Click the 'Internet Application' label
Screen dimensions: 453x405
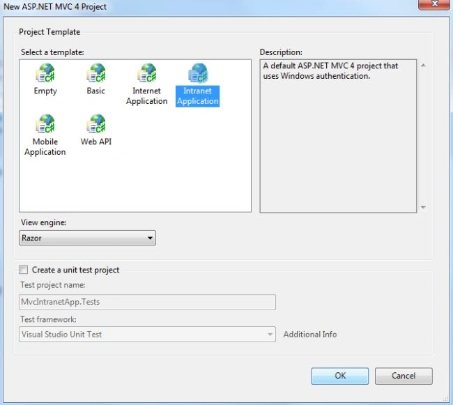coord(147,96)
